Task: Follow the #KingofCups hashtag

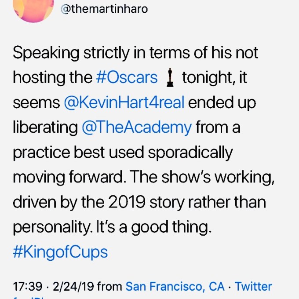Action: (x=60, y=253)
